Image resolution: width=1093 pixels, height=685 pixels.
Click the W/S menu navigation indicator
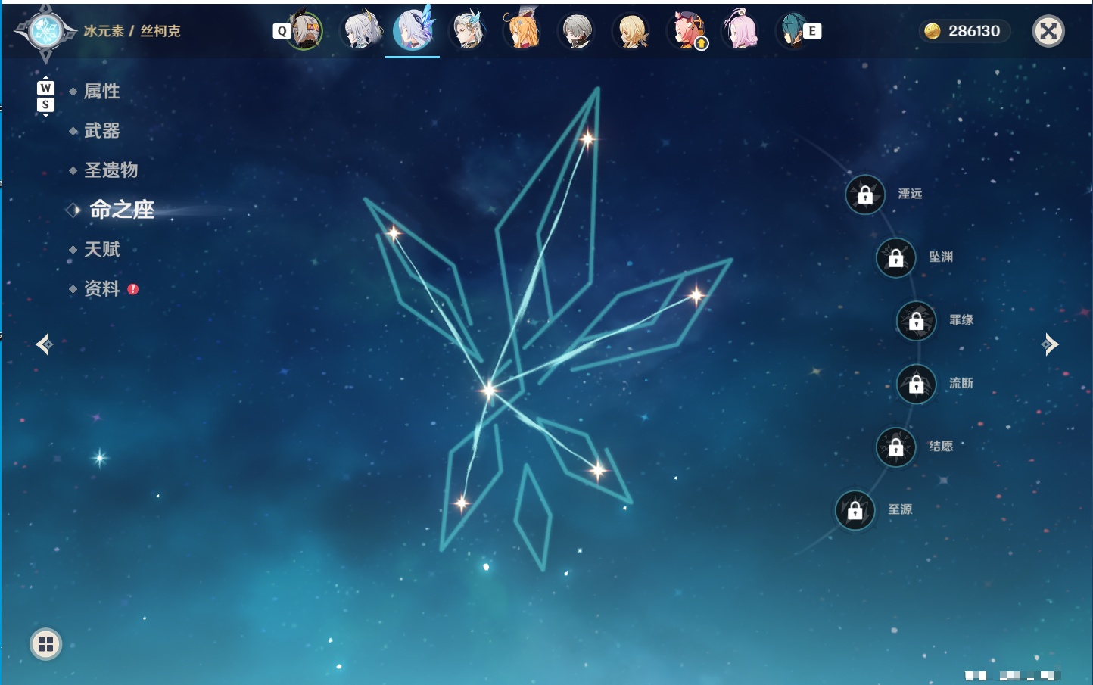(45, 96)
